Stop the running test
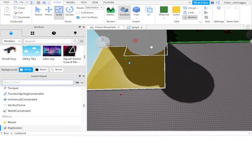The image size is (252, 142). pos(206,17)
